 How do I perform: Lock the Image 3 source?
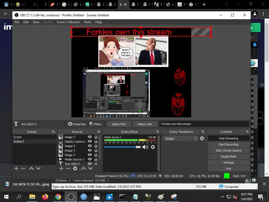pos(96,150)
